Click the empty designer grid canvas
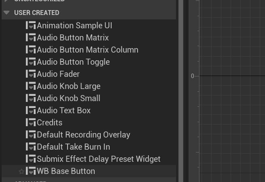265x182 pixels. click(233, 121)
